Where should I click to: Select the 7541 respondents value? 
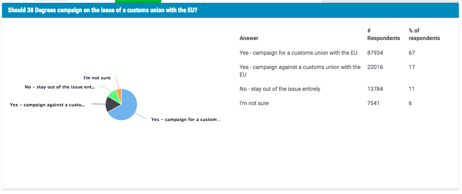373,103
